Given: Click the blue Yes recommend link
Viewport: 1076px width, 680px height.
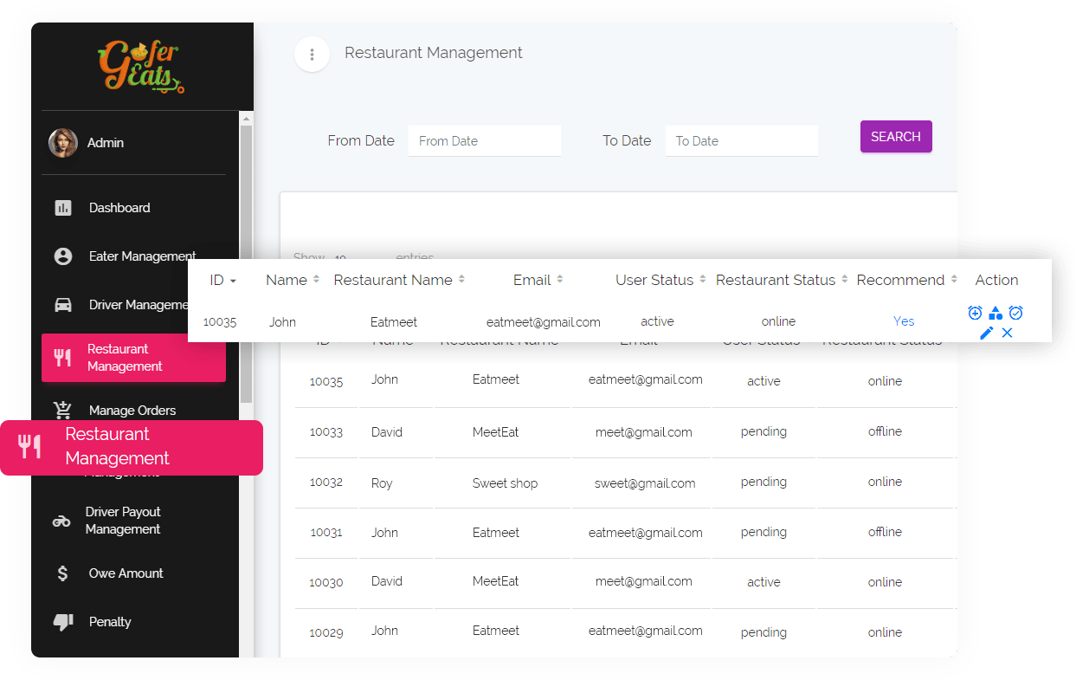Looking at the screenshot, I should point(904,321).
